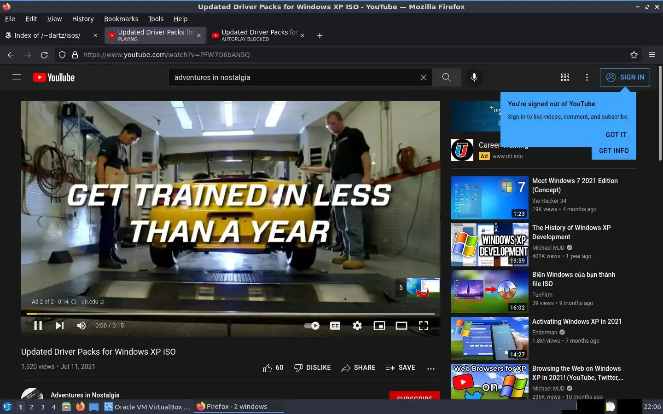
Task: Open the YouTube apps grid
Action: [565, 77]
